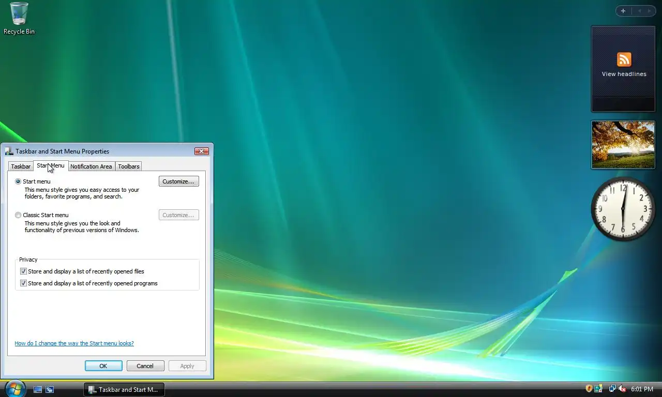Switch to the Taskbar tab
This screenshot has height=397, width=662.
21,166
